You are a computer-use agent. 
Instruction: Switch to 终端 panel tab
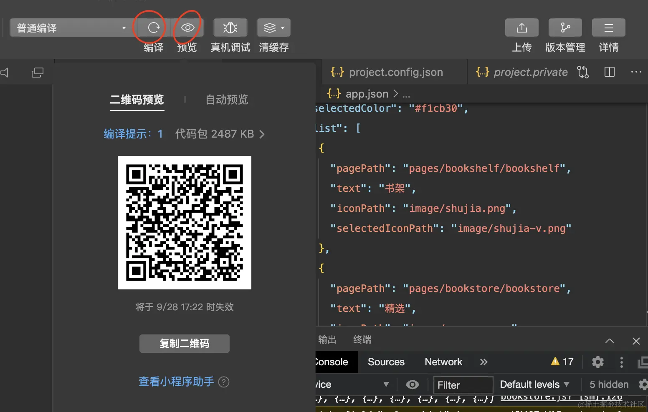pyautogui.click(x=362, y=339)
